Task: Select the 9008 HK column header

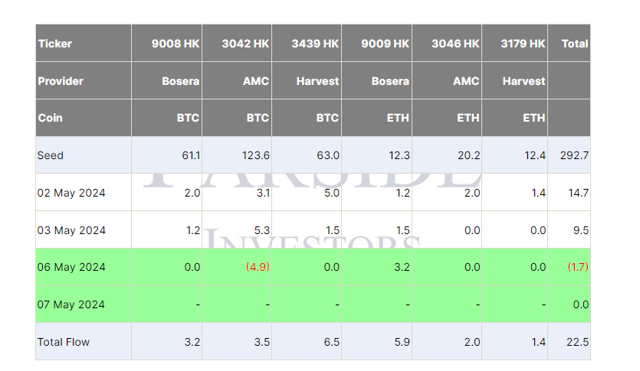Action: 167,43
